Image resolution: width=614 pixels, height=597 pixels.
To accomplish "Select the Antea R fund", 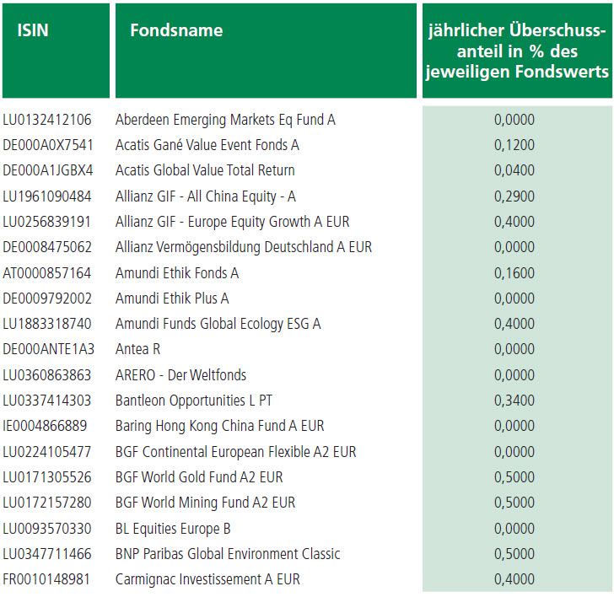I will (x=137, y=349).
